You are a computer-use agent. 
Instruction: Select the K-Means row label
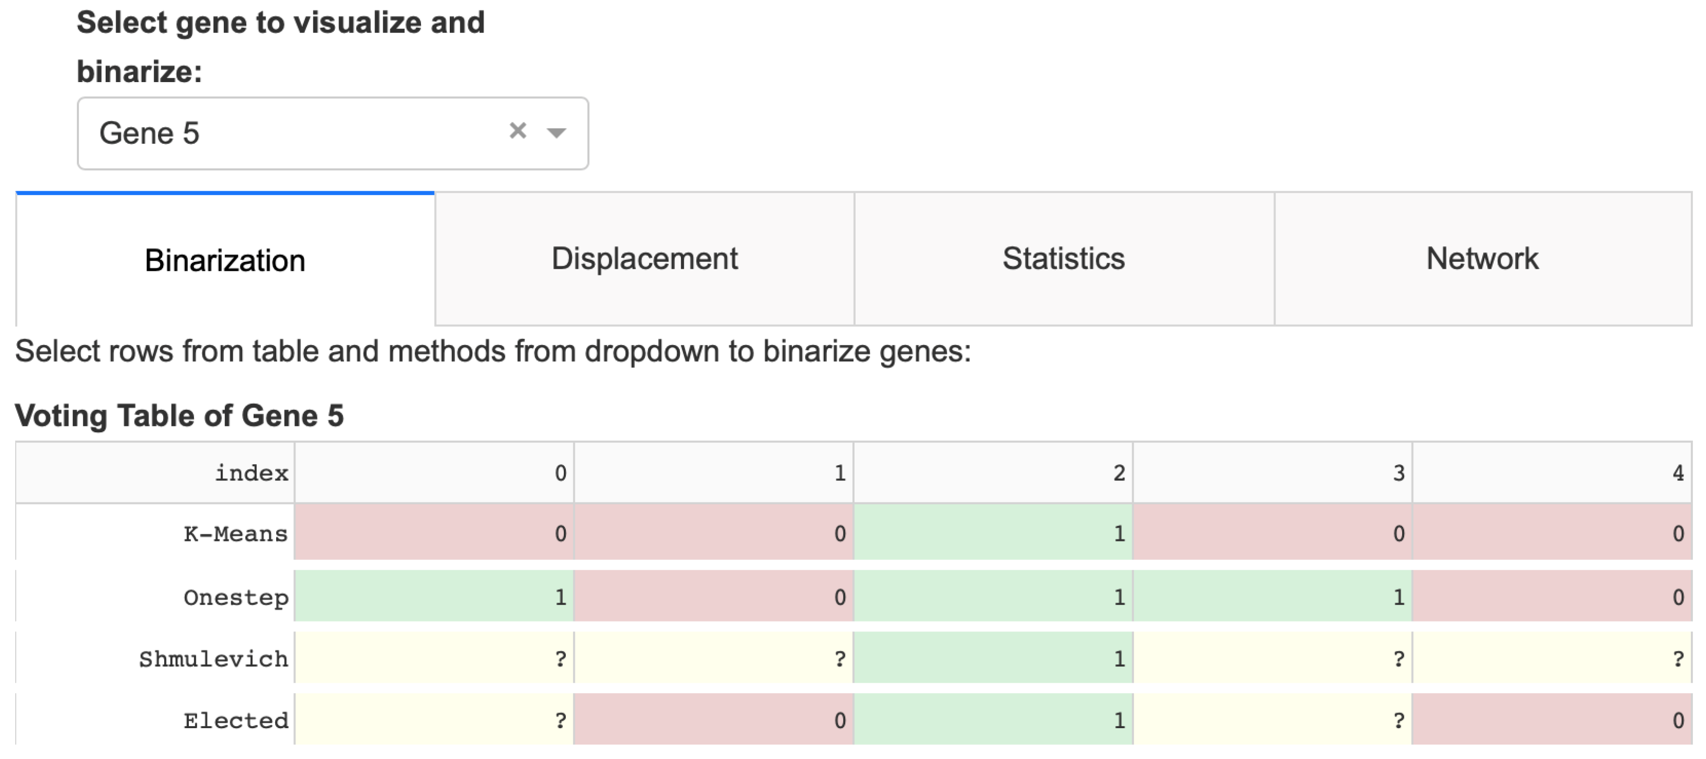235,533
